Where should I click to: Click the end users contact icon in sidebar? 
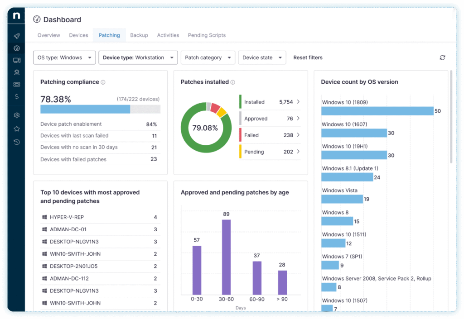[16, 72]
